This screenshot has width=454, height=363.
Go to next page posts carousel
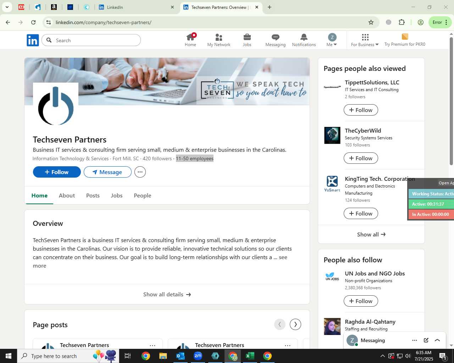[x=295, y=324]
